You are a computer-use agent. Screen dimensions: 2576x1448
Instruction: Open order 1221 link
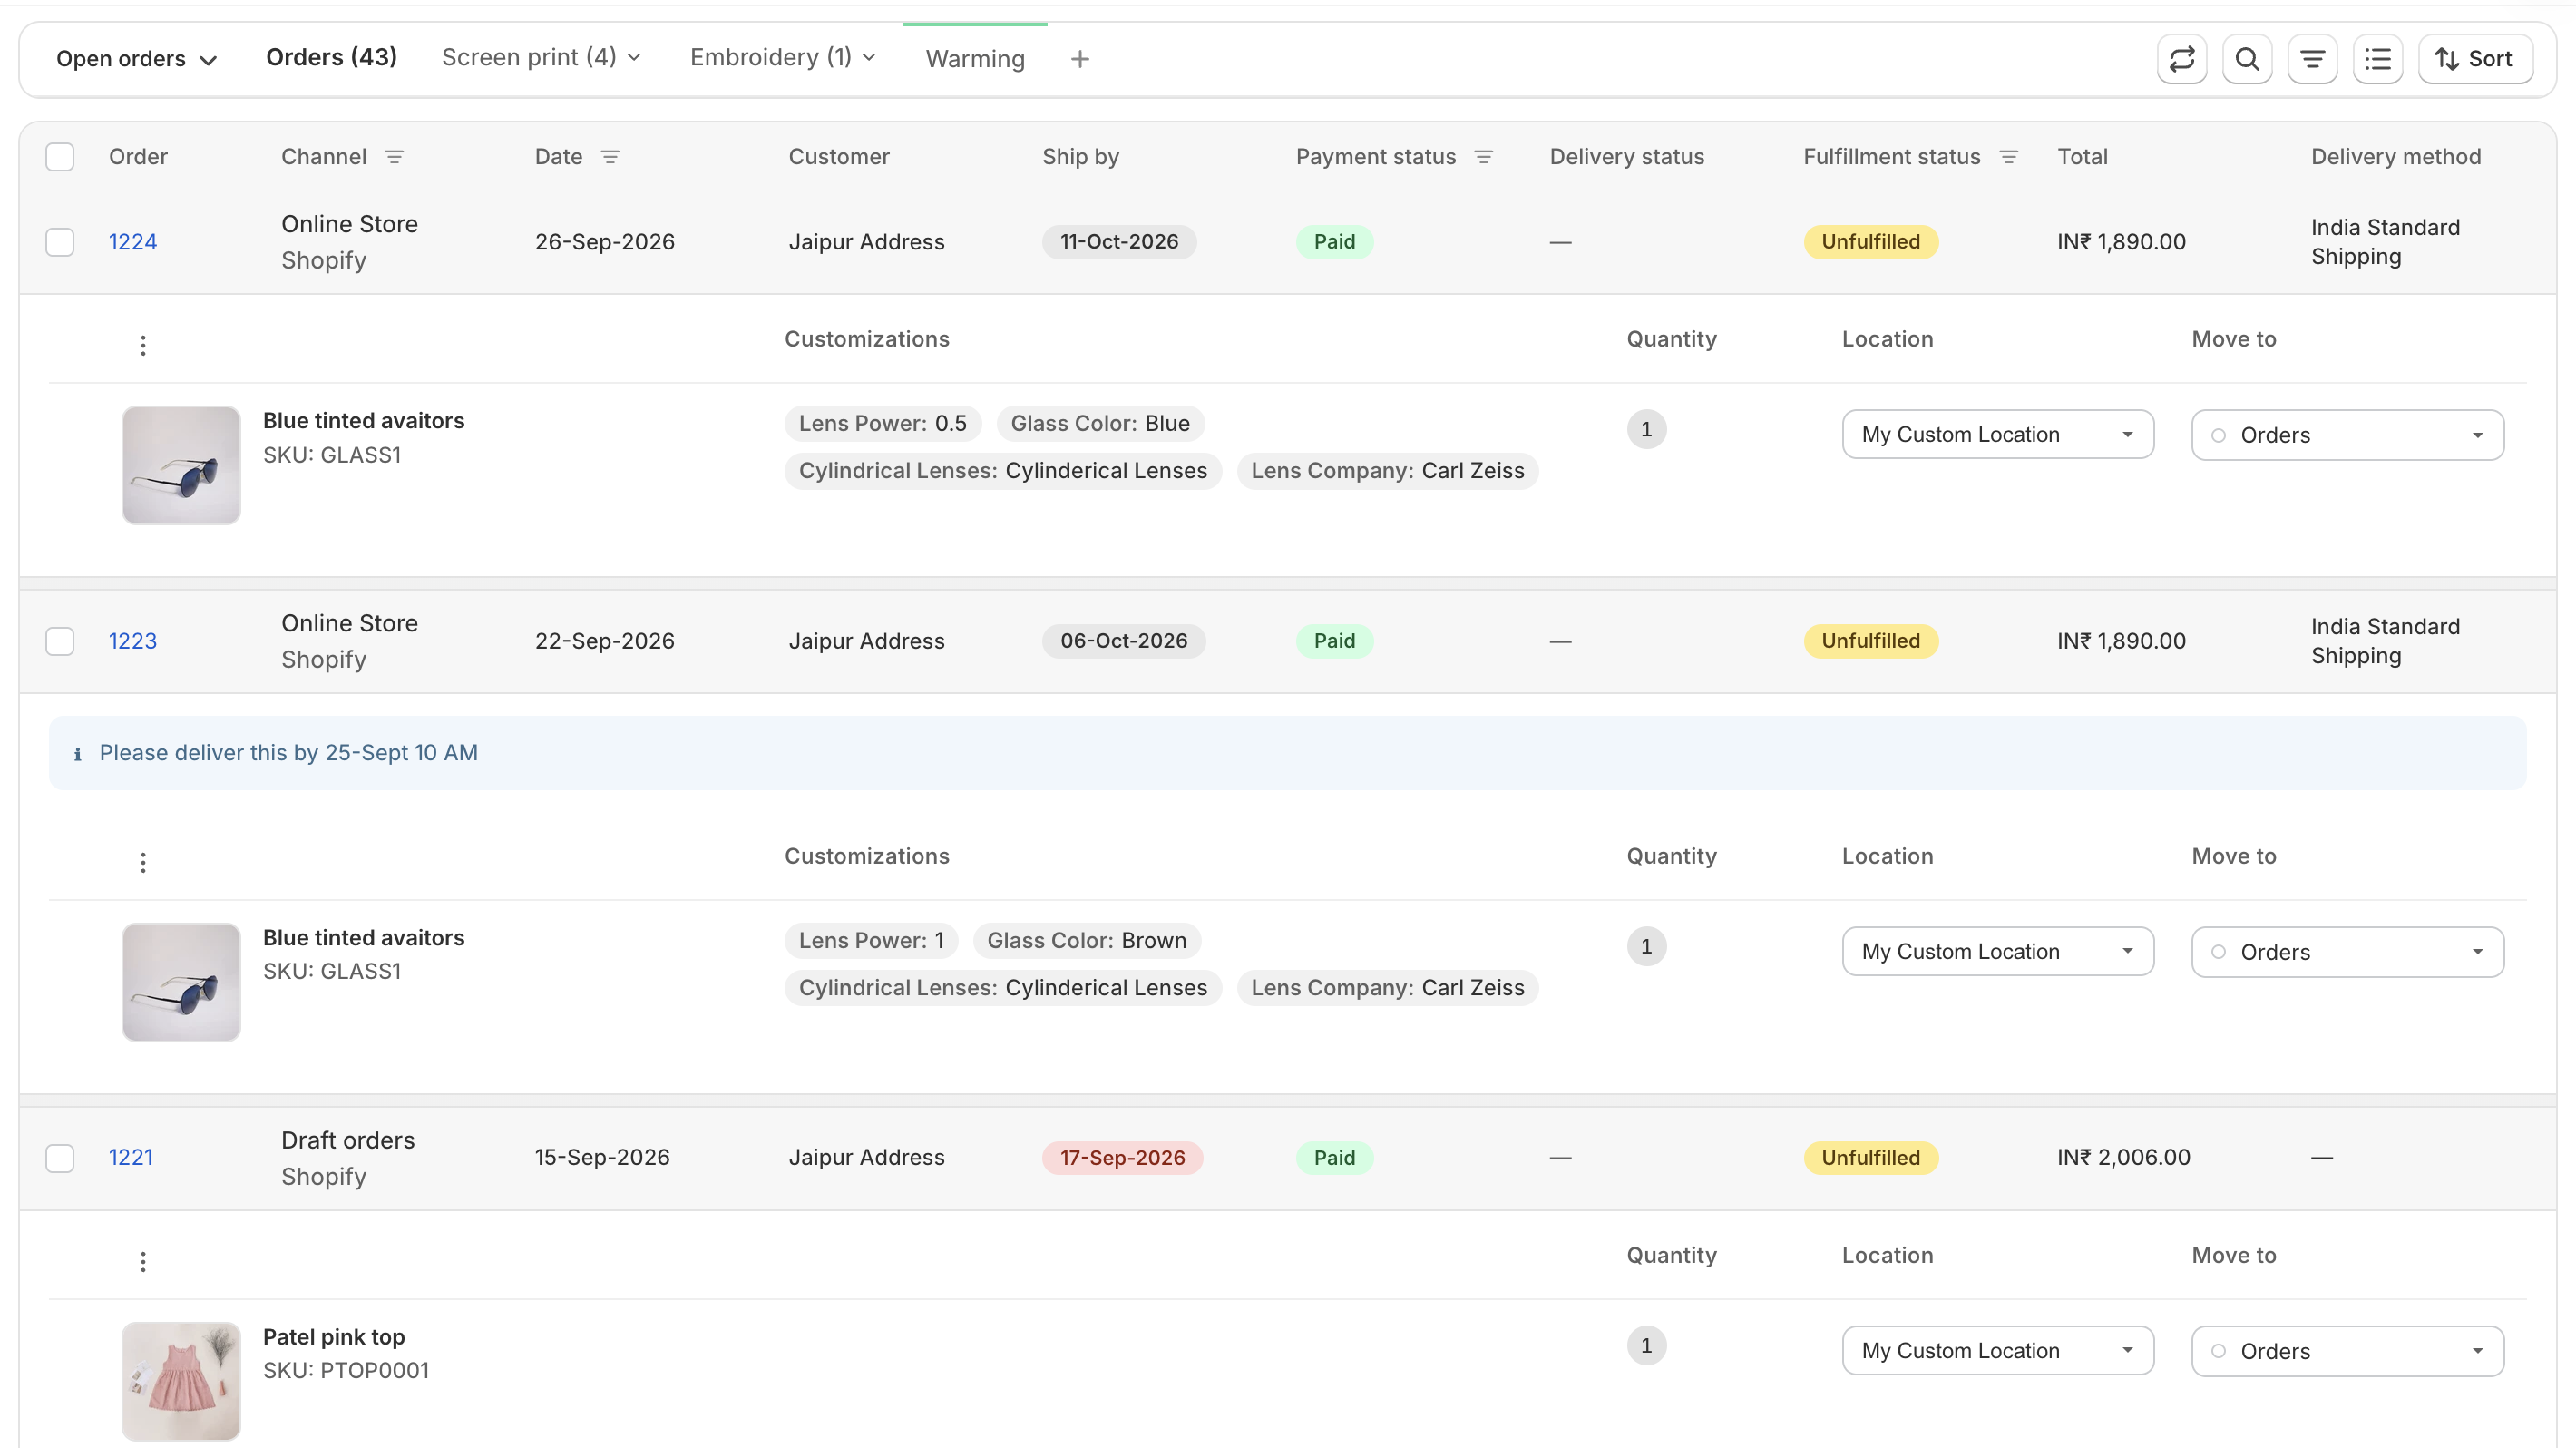pyautogui.click(x=130, y=1158)
